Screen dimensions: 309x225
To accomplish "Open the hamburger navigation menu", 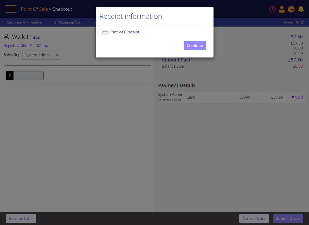I will pos(11,9).
